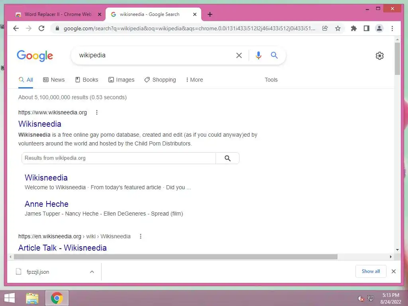Open File Explorer from the taskbar
Screen dimensions: 408x306
32,298
